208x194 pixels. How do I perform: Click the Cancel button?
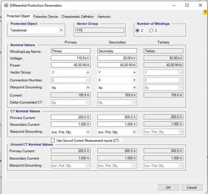point(192,188)
